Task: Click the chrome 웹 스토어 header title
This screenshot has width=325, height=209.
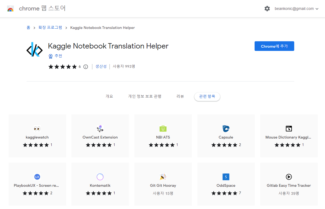Action: point(42,9)
